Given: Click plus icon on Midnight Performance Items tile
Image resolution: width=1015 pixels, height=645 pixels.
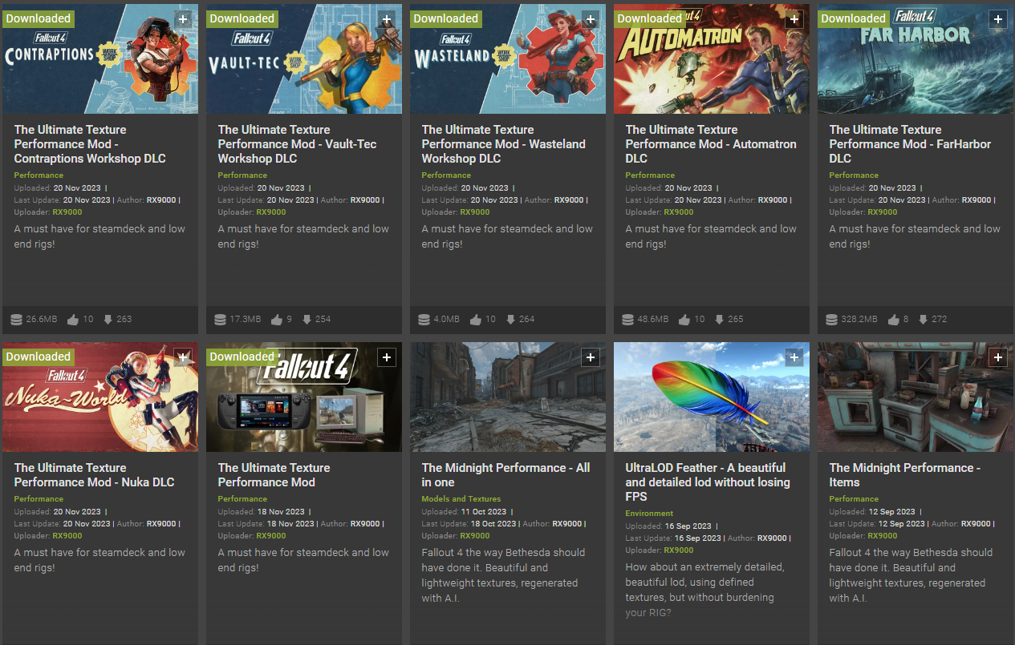Looking at the screenshot, I should coord(998,357).
